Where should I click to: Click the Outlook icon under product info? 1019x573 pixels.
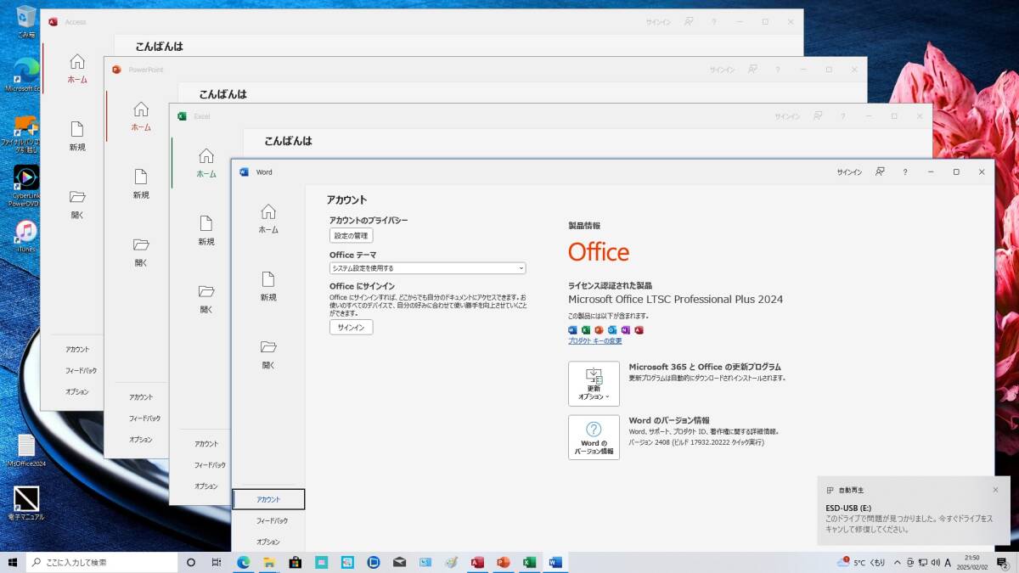(613, 329)
